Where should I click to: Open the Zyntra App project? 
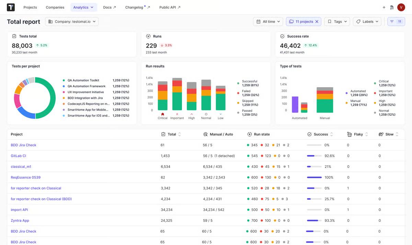pyautogui.click(x=20, y=220)
